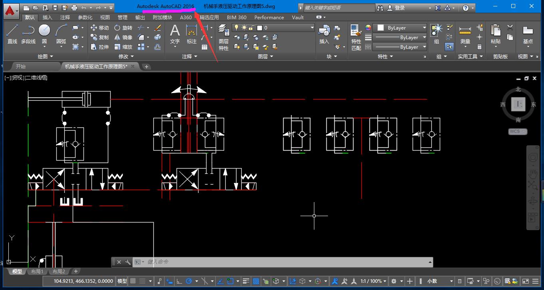The height and width of the screenshot is (290, 544).
Task: Activate the 镜像 (Mirror) modify tool
Action: (x=123, y=37)
